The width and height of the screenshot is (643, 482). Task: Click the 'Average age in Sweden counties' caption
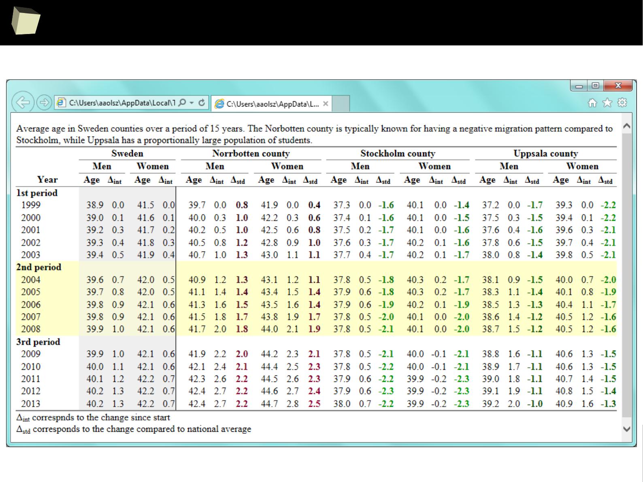tap(314, 134)
